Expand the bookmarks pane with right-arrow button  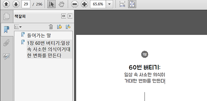pyautogui.click(x=70, y=16)
